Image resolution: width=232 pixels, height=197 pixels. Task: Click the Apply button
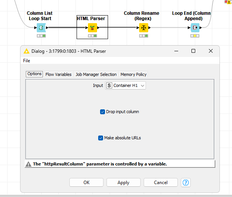coord(123,183)
